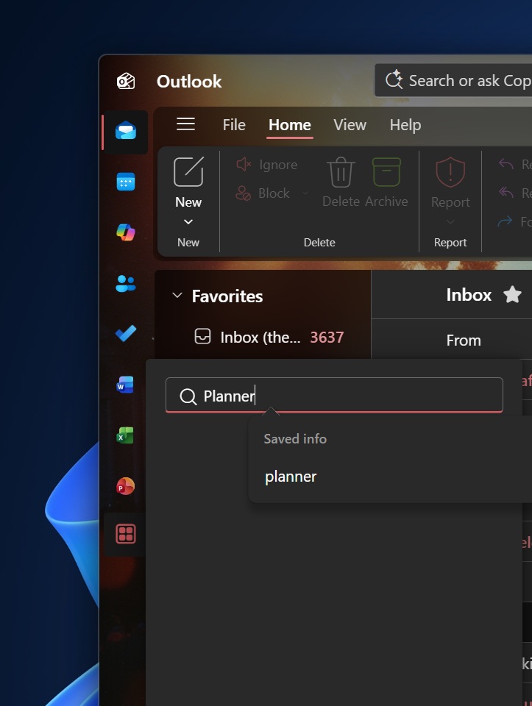This screenshot has width=532, height=706.
Task: Open the Mail app in sidebar
Action: (x=126, y=131)
